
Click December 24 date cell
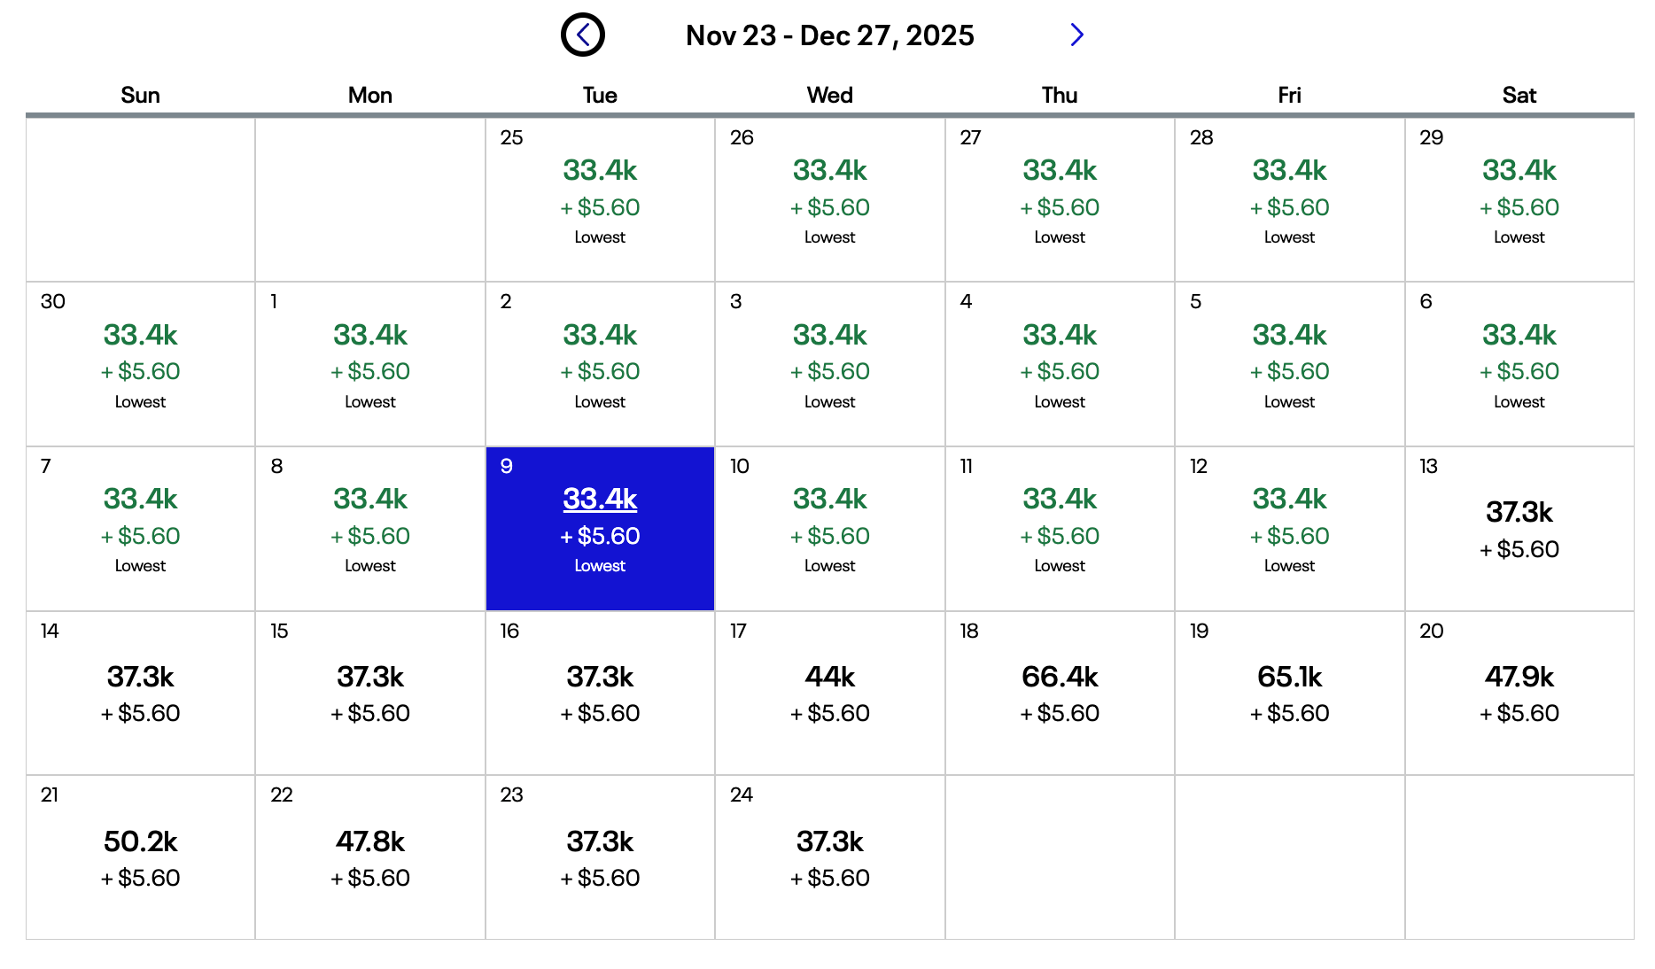(x=828, y=855)
